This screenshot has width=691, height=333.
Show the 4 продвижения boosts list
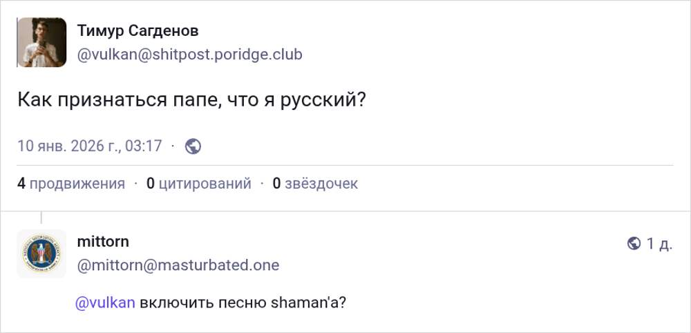tap(71, 183)
